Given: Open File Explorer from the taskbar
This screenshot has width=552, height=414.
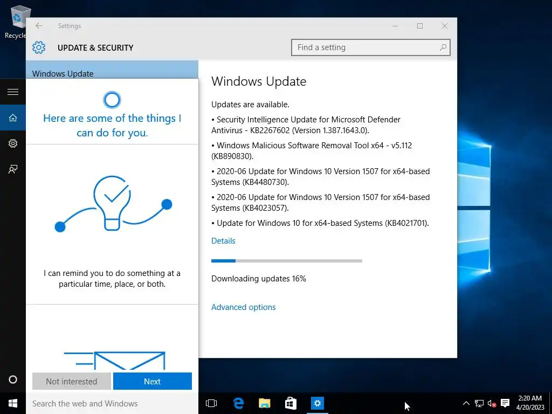Looking at the screenshot, I should pos(264,403).
